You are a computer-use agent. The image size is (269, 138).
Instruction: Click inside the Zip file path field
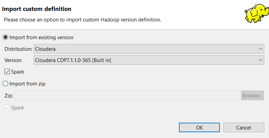(x=126, y=96)
